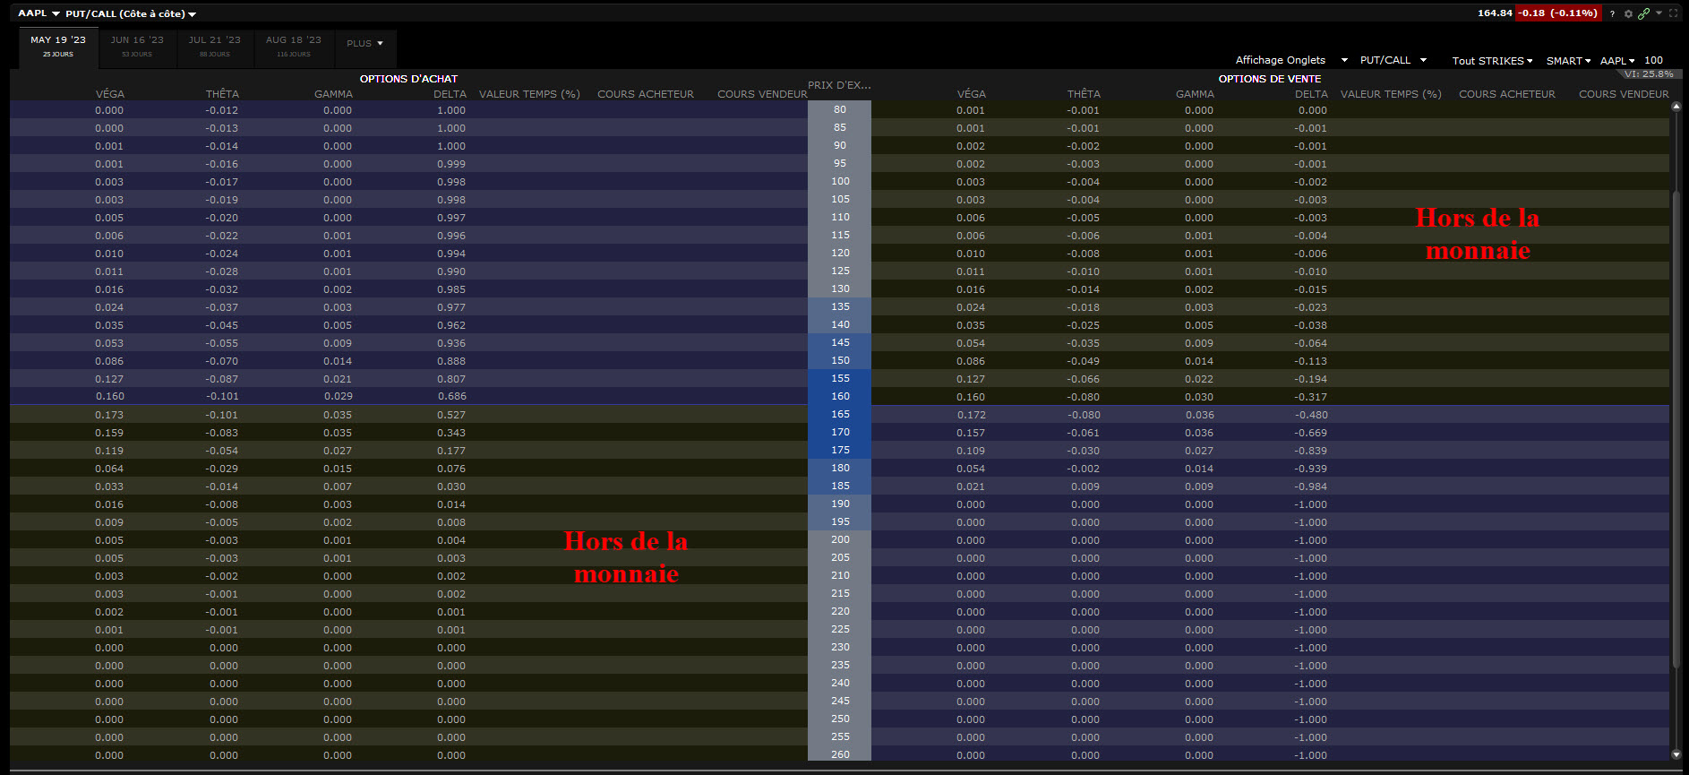Switch to the JUN 16 '23 expiry tab
The image size is (1689, 775).
coord(137,46)
